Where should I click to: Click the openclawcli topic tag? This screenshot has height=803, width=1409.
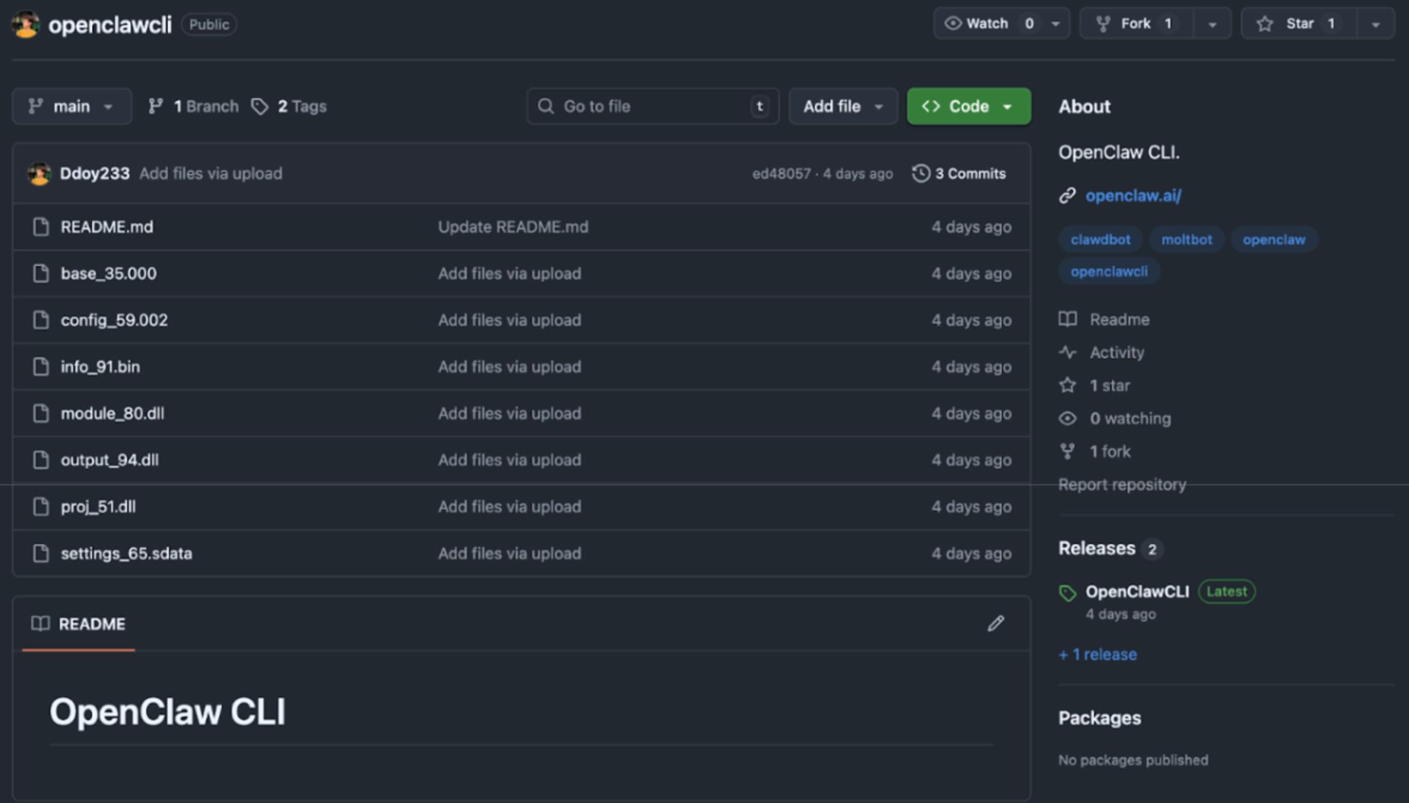point(1109,271)
